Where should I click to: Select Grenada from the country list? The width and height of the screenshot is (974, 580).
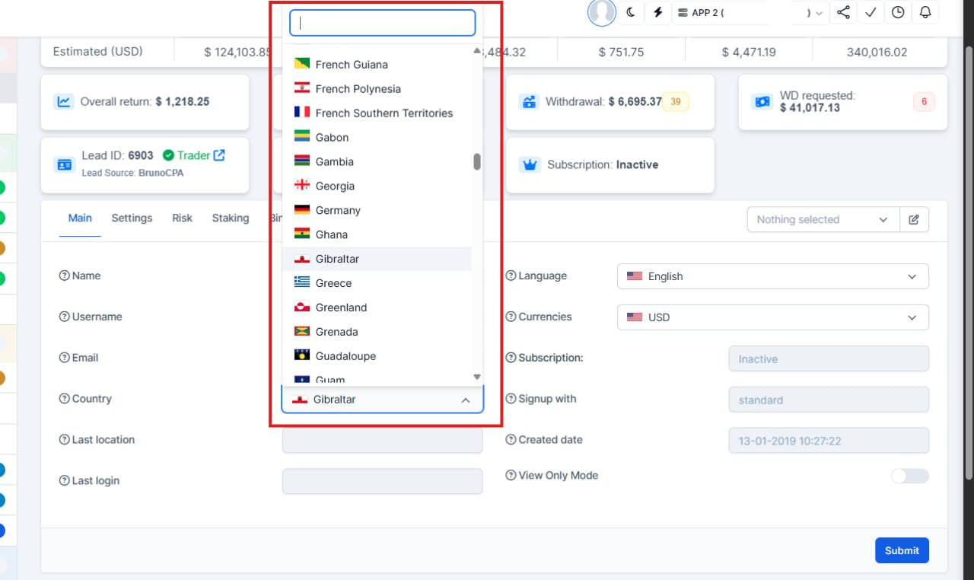(377, 333)
